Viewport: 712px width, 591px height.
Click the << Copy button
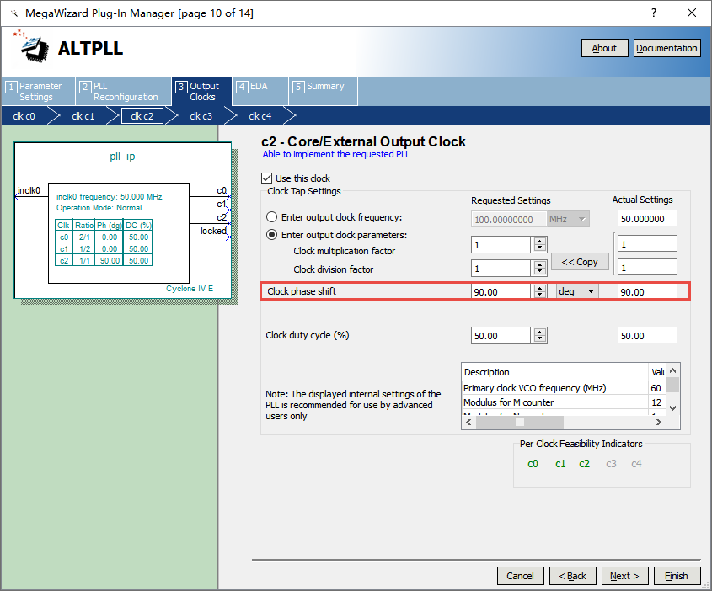click(580, 262)
